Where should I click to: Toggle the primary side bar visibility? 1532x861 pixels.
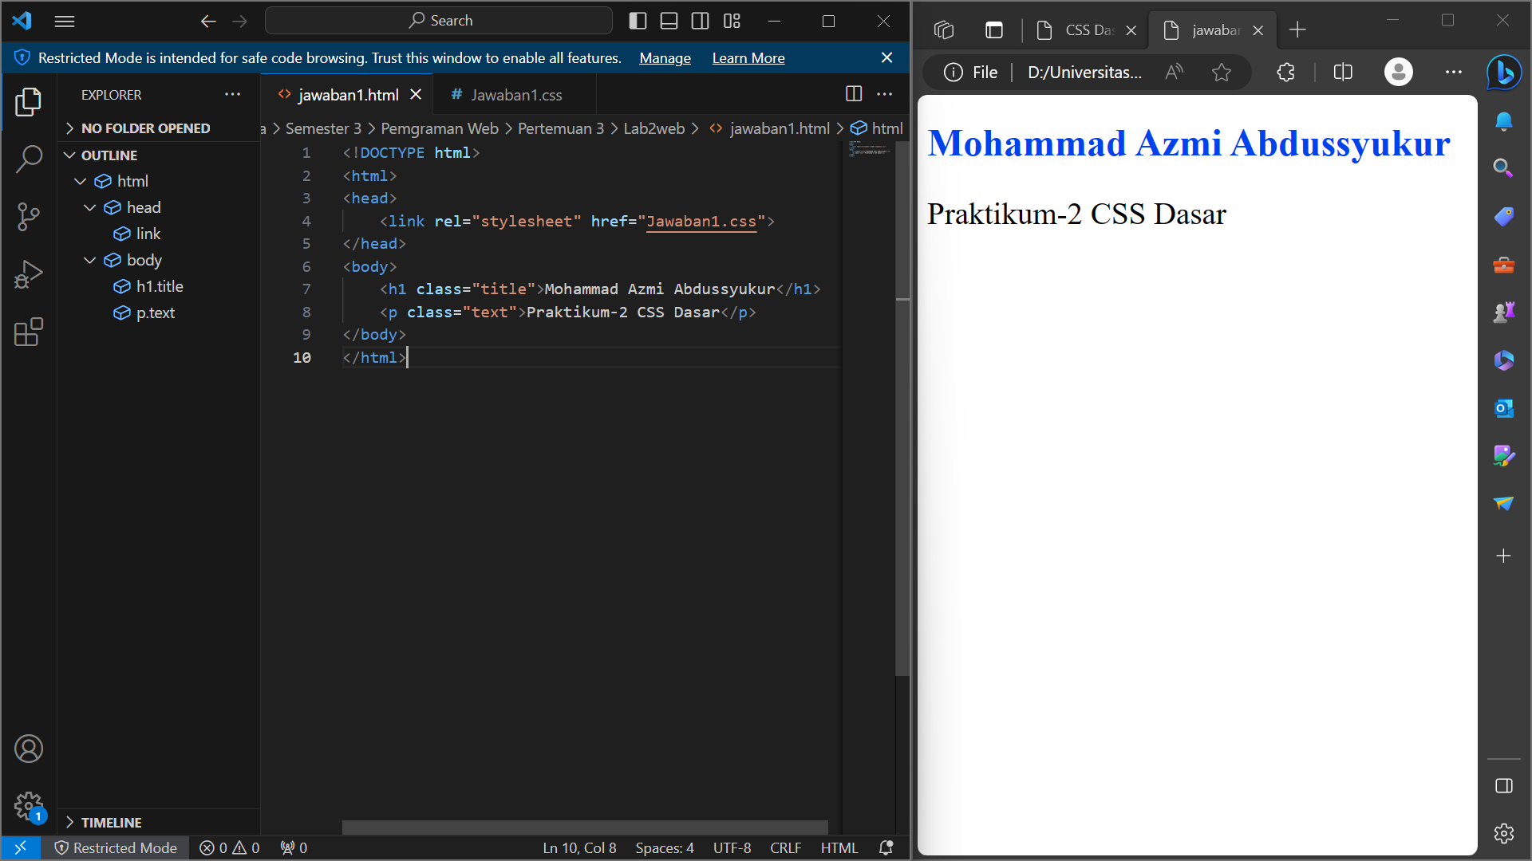(638, 21)
